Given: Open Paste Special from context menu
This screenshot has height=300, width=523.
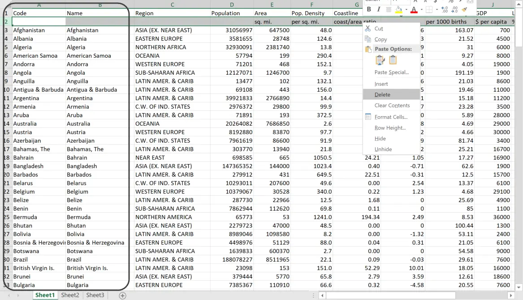Looking at the screenshot, I should pos(391,72).
